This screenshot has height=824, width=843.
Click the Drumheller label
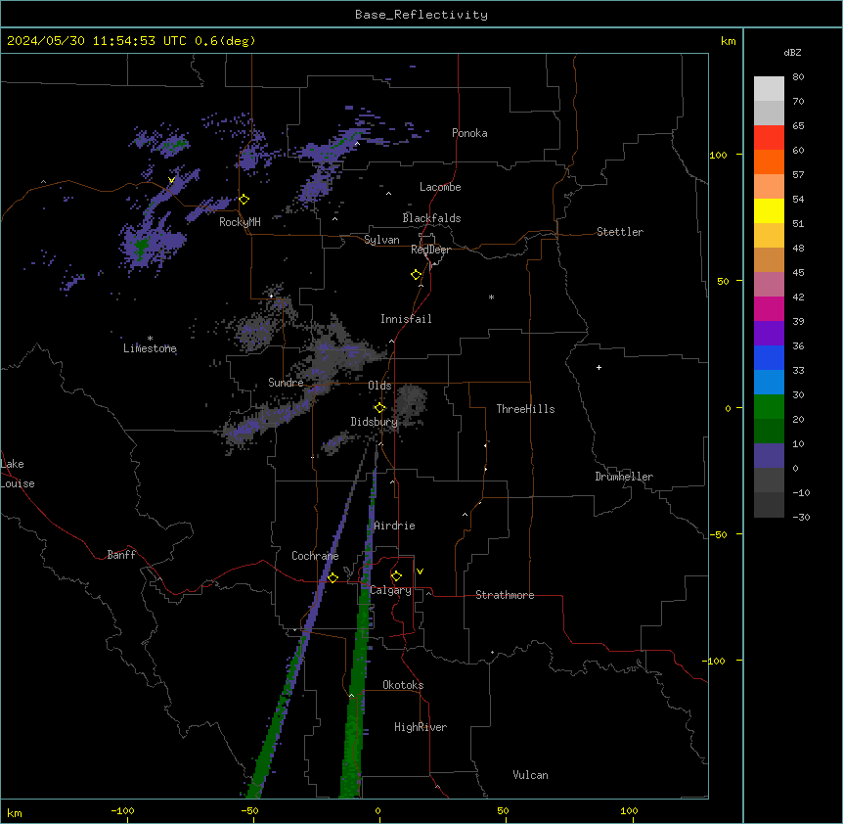point(624,477)
